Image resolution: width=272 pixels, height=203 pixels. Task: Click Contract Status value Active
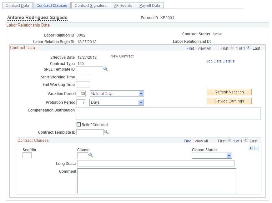pyautogui.click(x=217, y=34)
